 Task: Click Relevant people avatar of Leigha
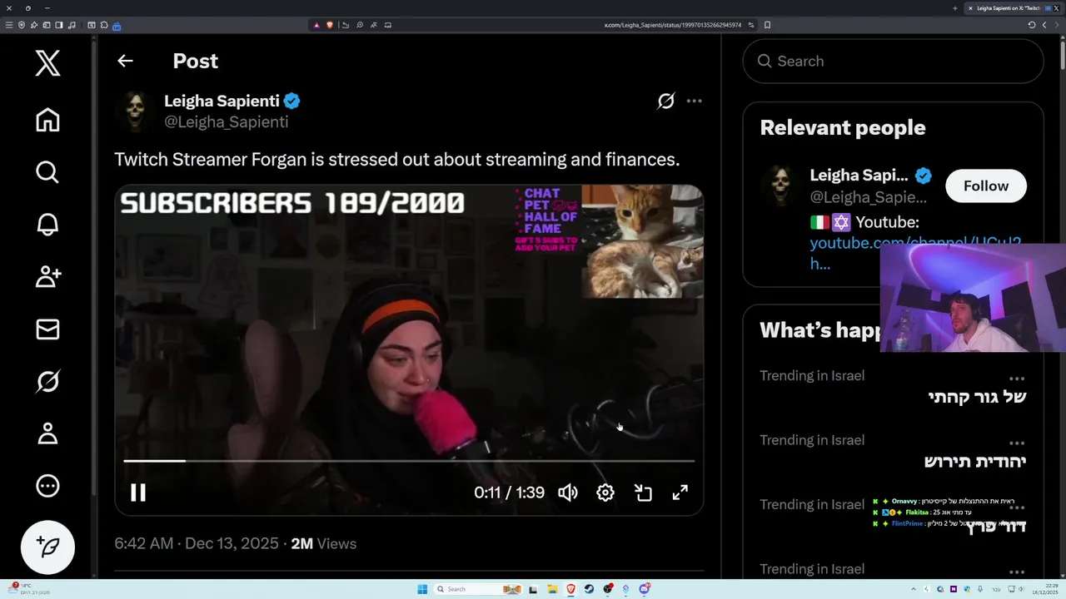click(x=780, y=185)
